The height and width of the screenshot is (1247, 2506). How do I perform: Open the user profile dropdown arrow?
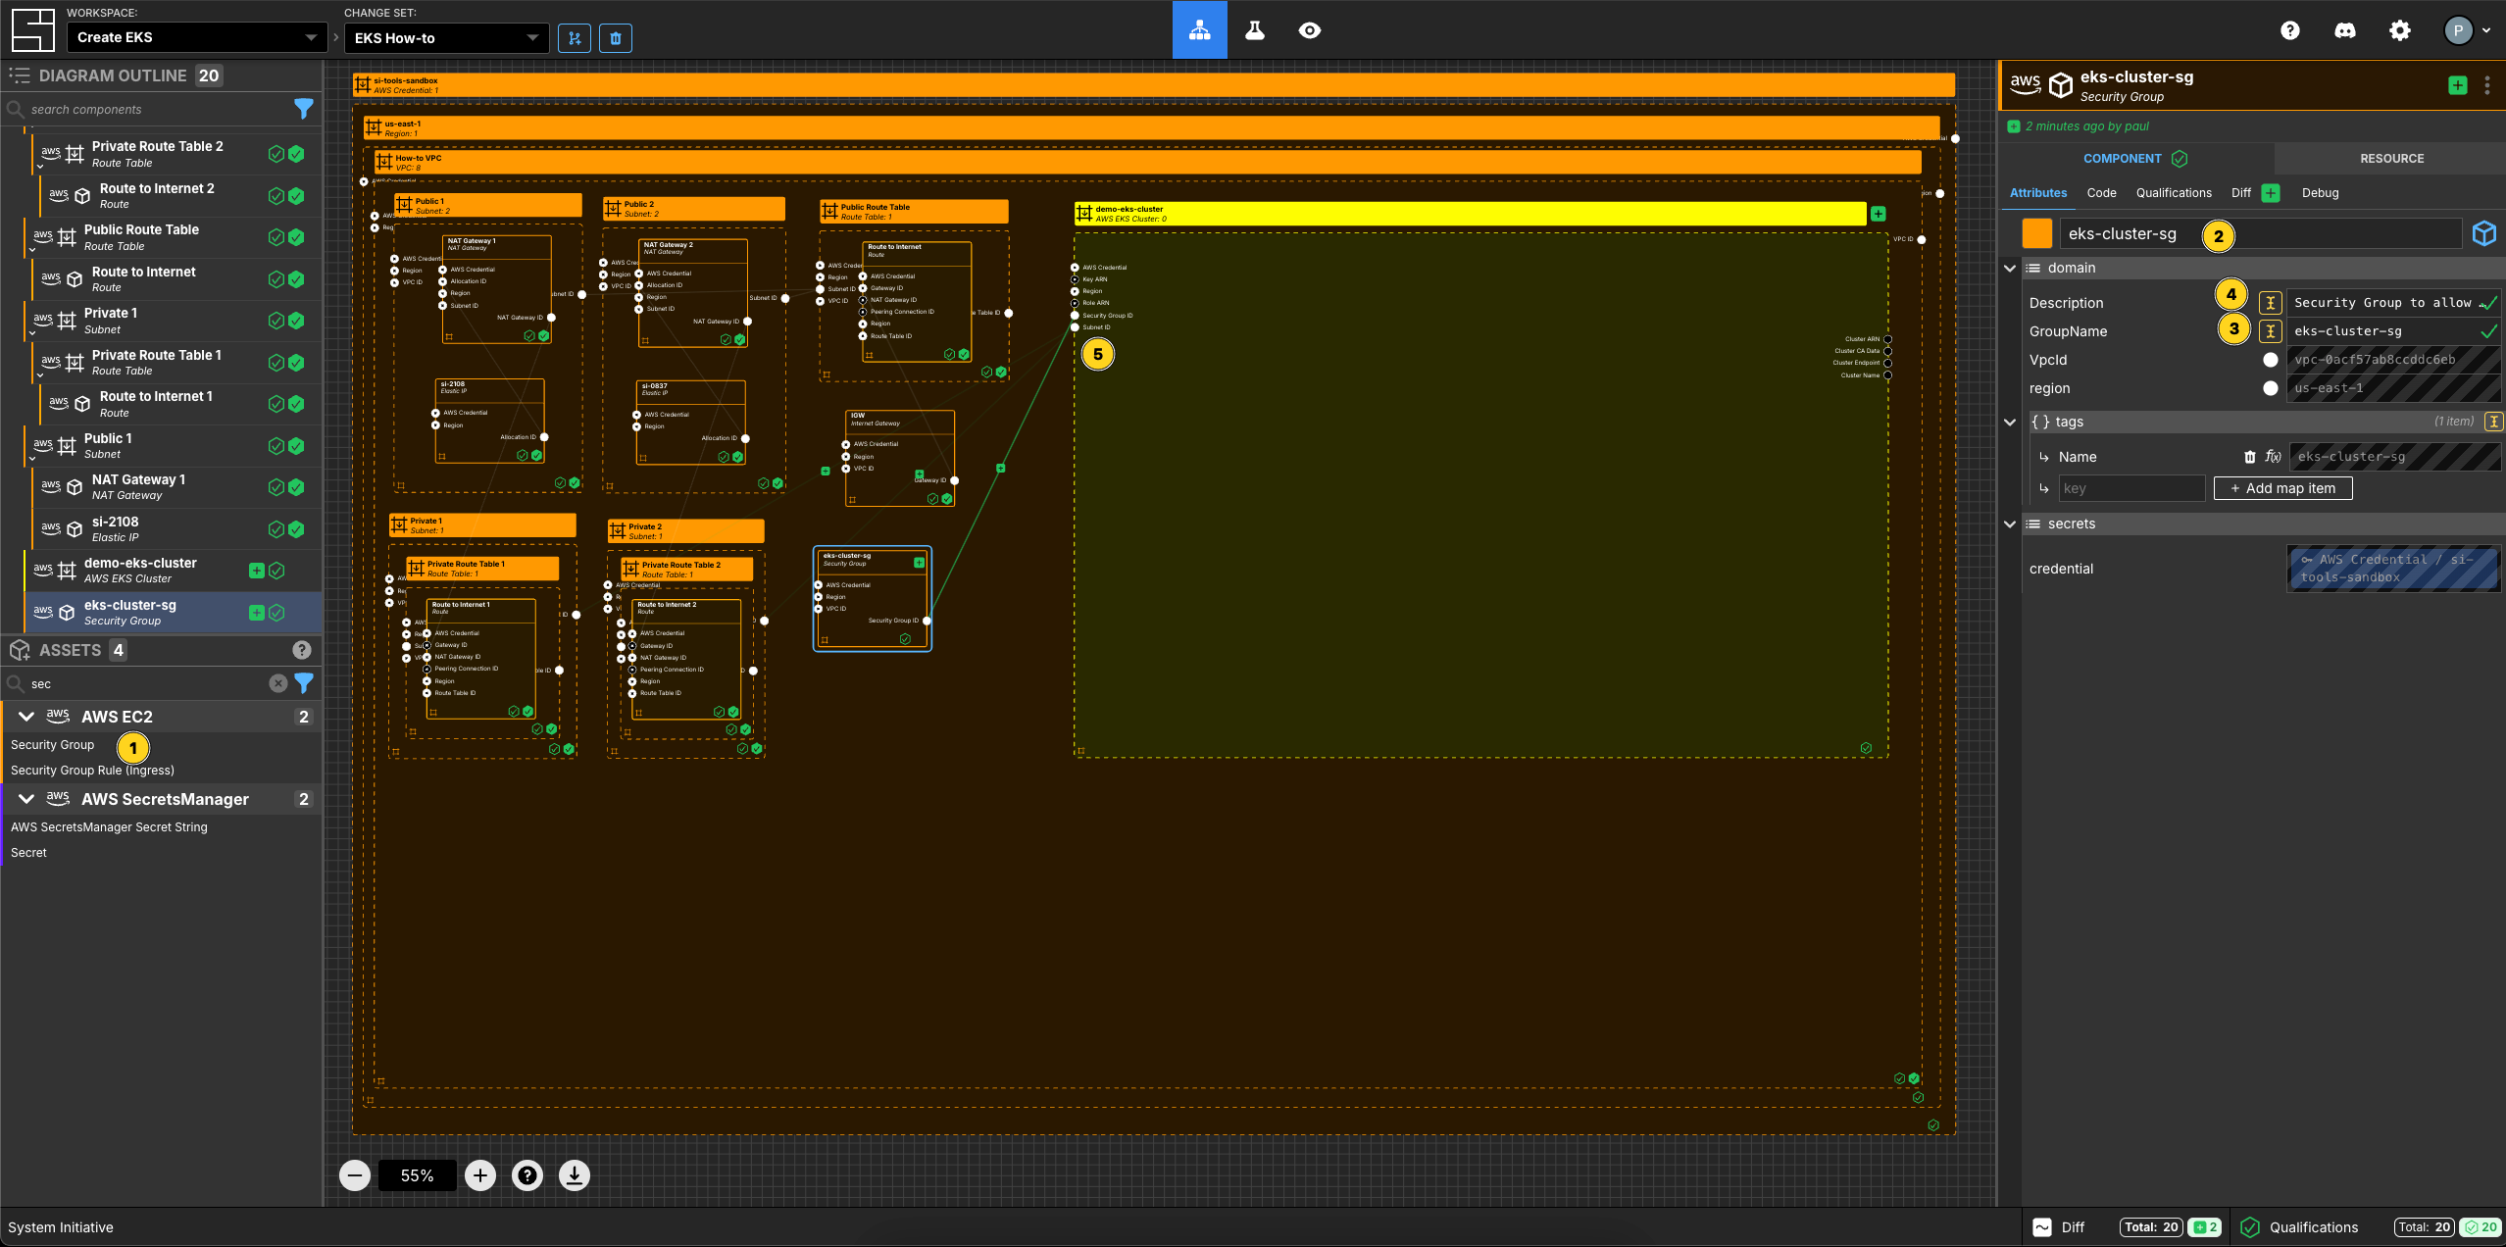[2486, 30]
